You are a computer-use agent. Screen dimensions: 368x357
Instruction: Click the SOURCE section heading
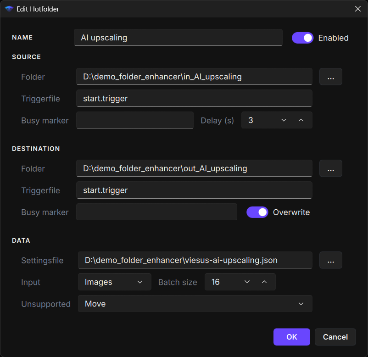(26, 57)
